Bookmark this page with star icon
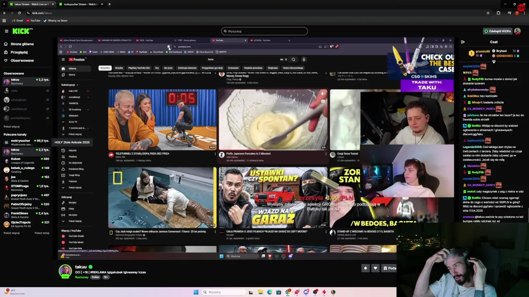The width and height of the screenshot is (529, 297). click(488, 13)
